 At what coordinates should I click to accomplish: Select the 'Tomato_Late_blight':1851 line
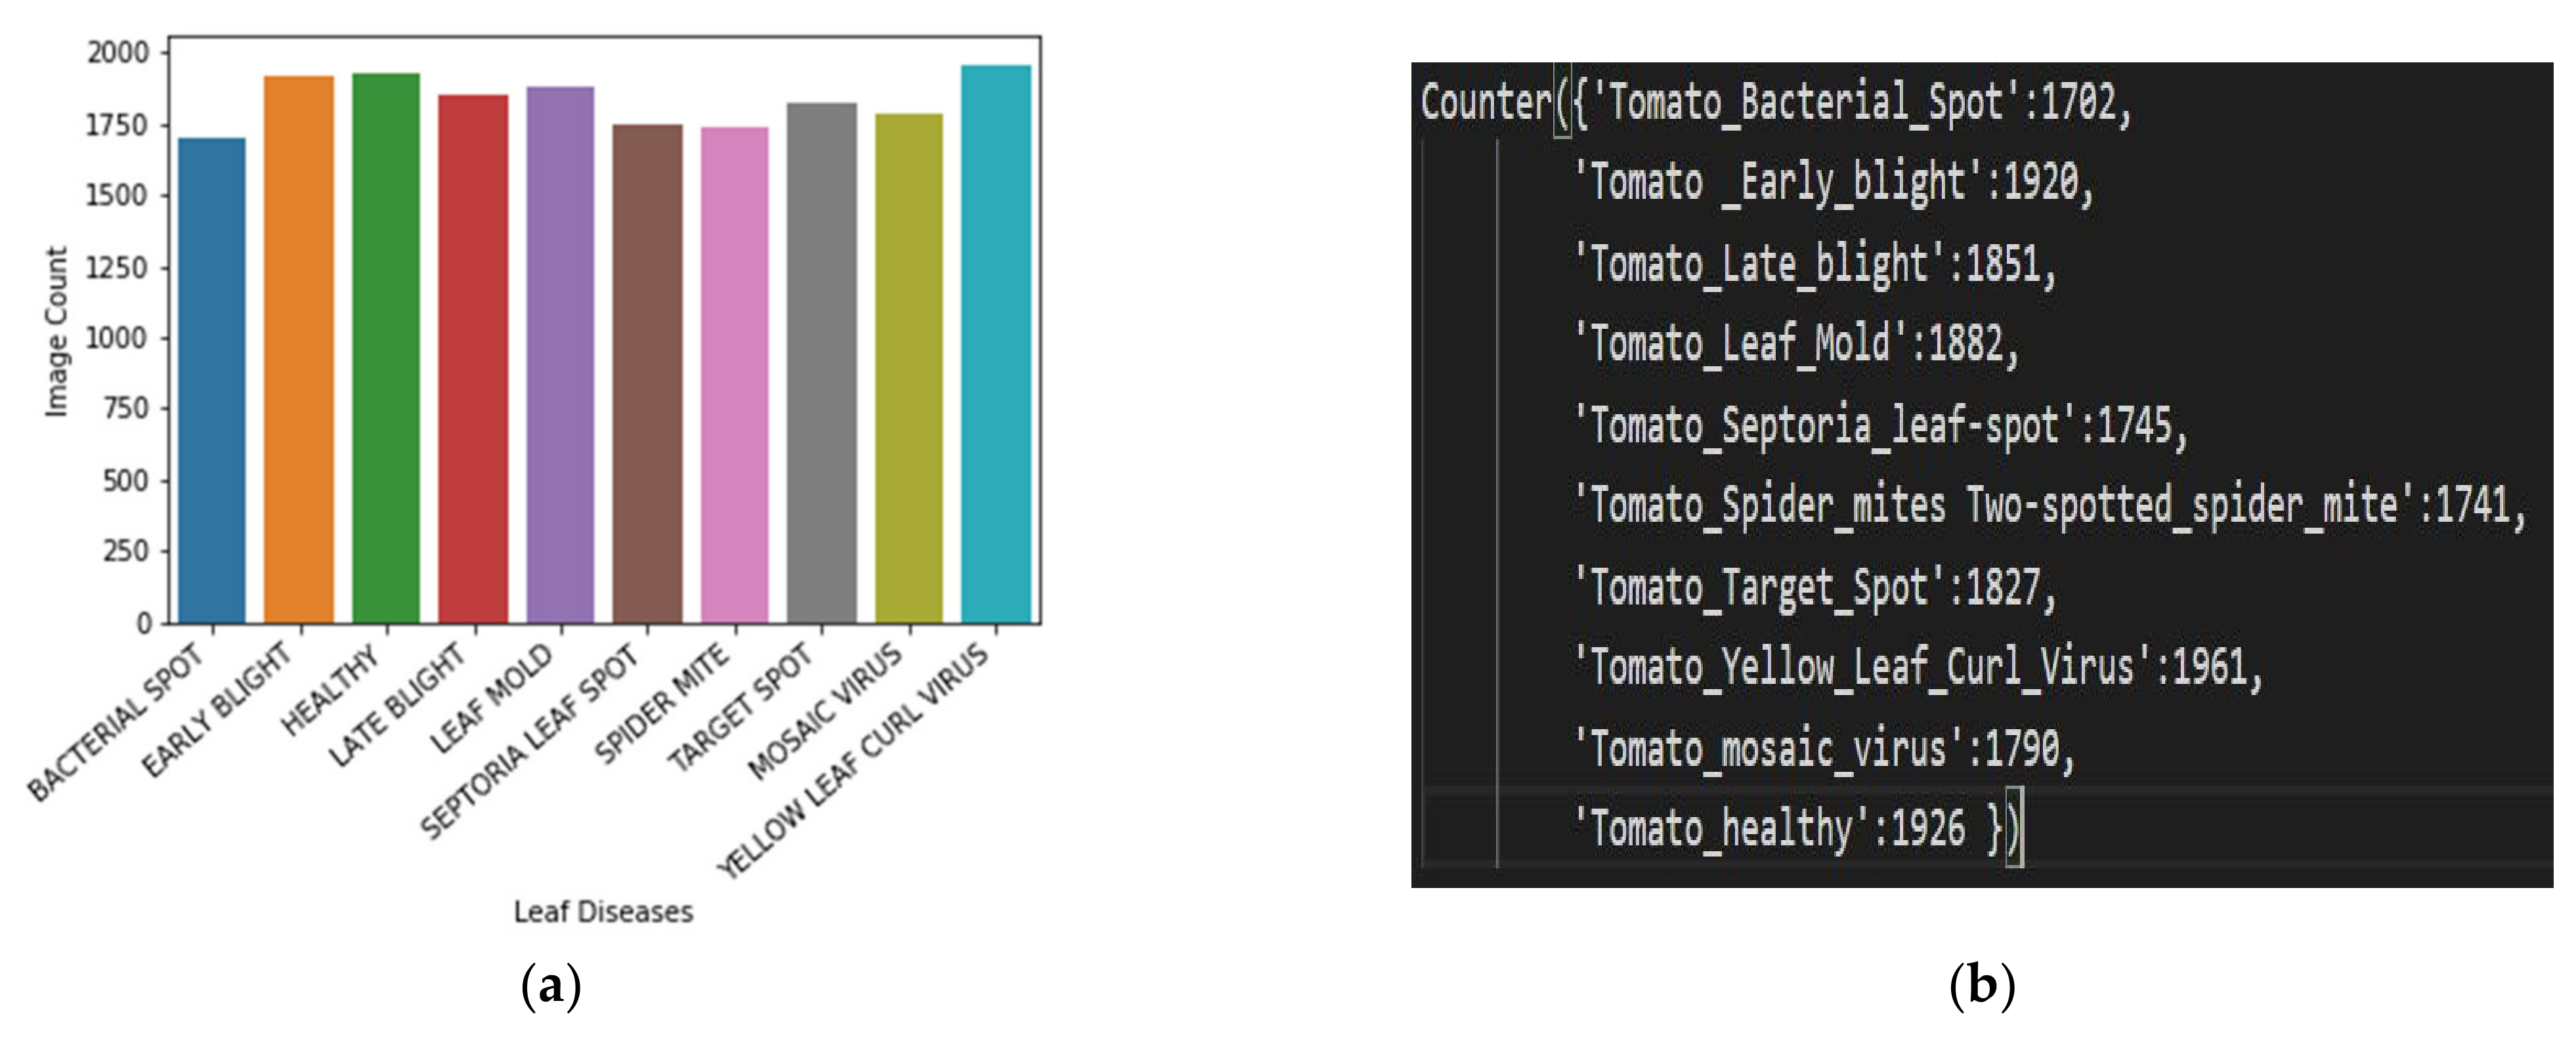coord(1813,265)
